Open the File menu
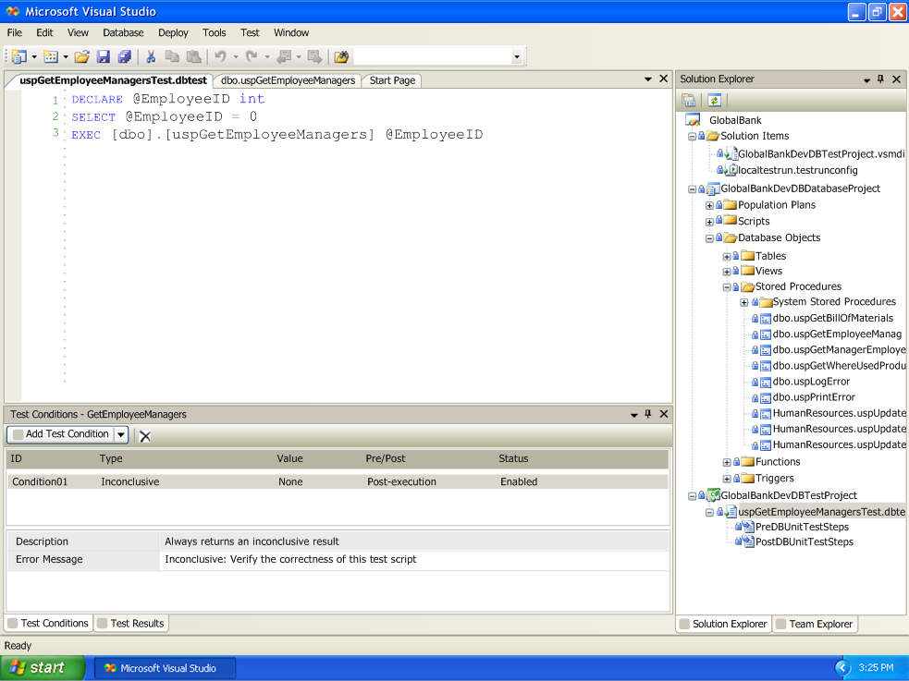The image size is (909, 681). 15,33
